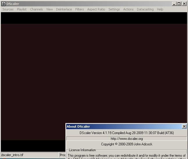The image size is (188, 159).
Task: Open the Help menu
Action: click(160, 9)
